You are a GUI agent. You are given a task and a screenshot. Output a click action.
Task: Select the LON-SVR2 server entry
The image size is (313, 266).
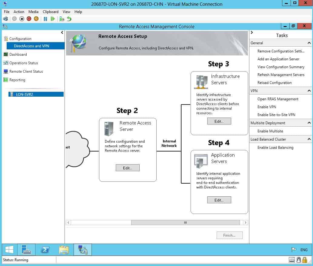(36, 94)
